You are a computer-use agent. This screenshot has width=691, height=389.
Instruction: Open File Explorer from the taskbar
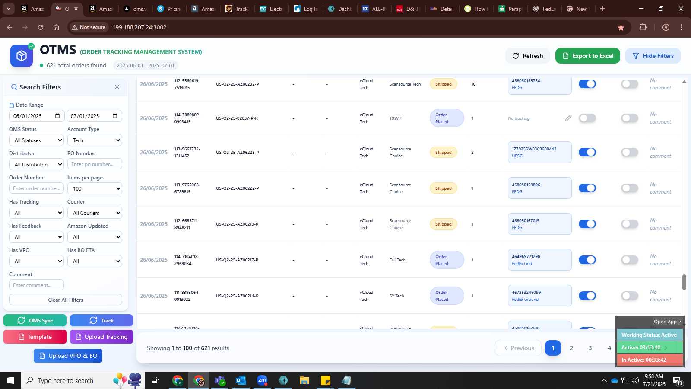click(x=304, y=380)
